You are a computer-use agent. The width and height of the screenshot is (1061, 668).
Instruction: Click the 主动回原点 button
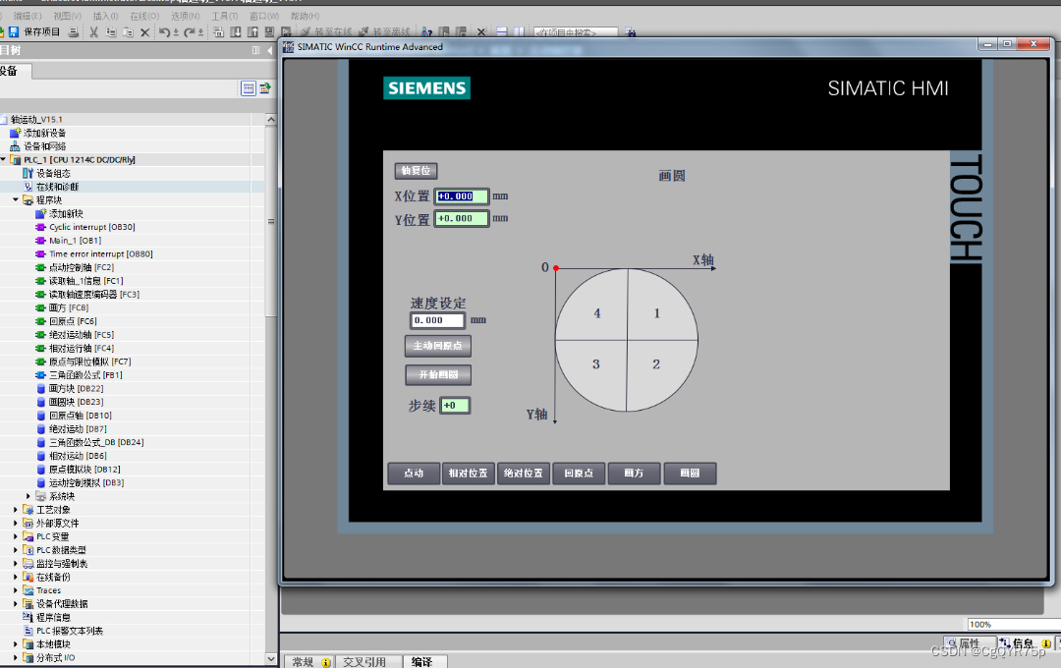coord(438,346)
